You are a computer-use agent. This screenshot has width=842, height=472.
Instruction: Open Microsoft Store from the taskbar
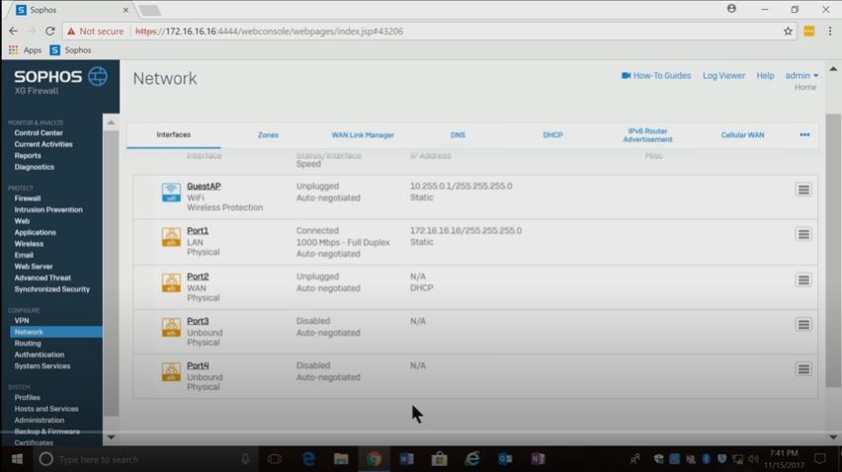tap(439, 459)
